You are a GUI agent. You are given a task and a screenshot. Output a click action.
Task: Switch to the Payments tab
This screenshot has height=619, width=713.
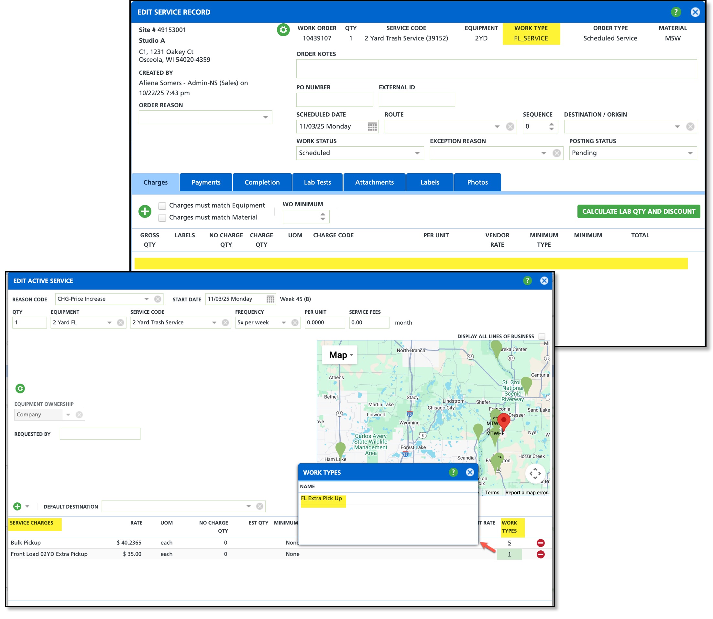tap(206, 182)
